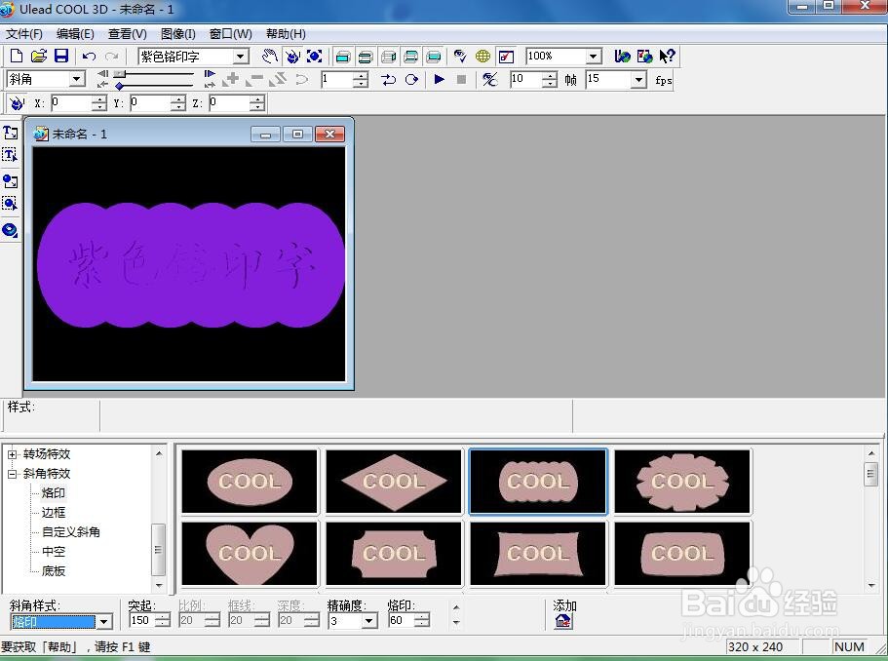Select the oval COOL preset thumbnail
Viewport: 888px width, 661px height.
pos(250,482)
